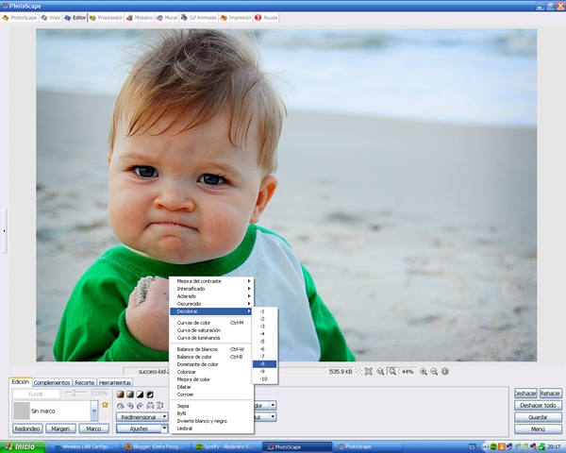The image size is (566, 453).
Task: Expand the Aclarado submenu
Action: pos(212,296)
